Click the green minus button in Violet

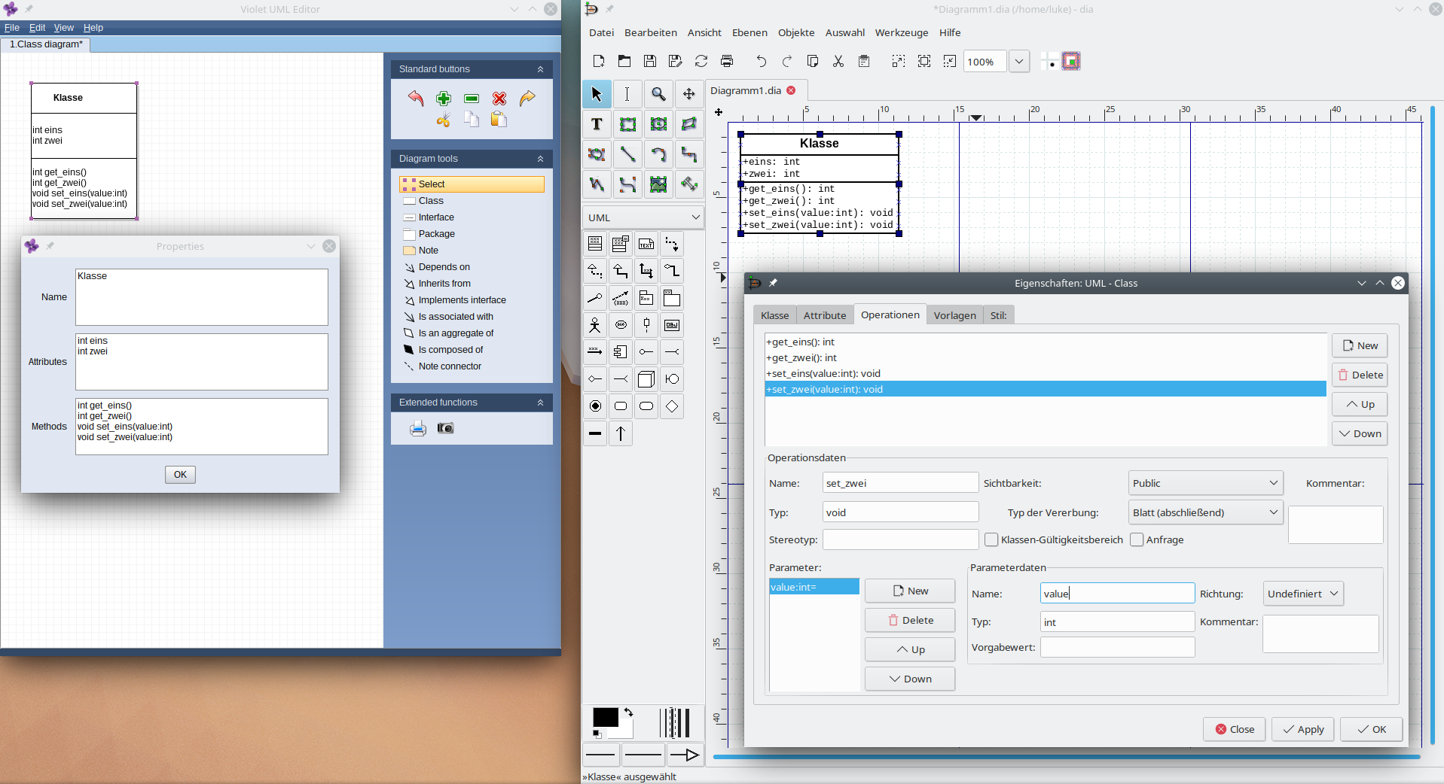point(472,99)
